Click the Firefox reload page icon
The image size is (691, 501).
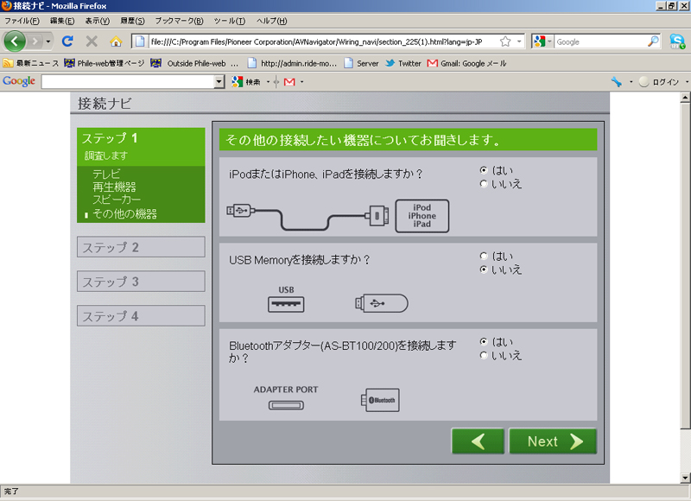(x=67, y=41)
